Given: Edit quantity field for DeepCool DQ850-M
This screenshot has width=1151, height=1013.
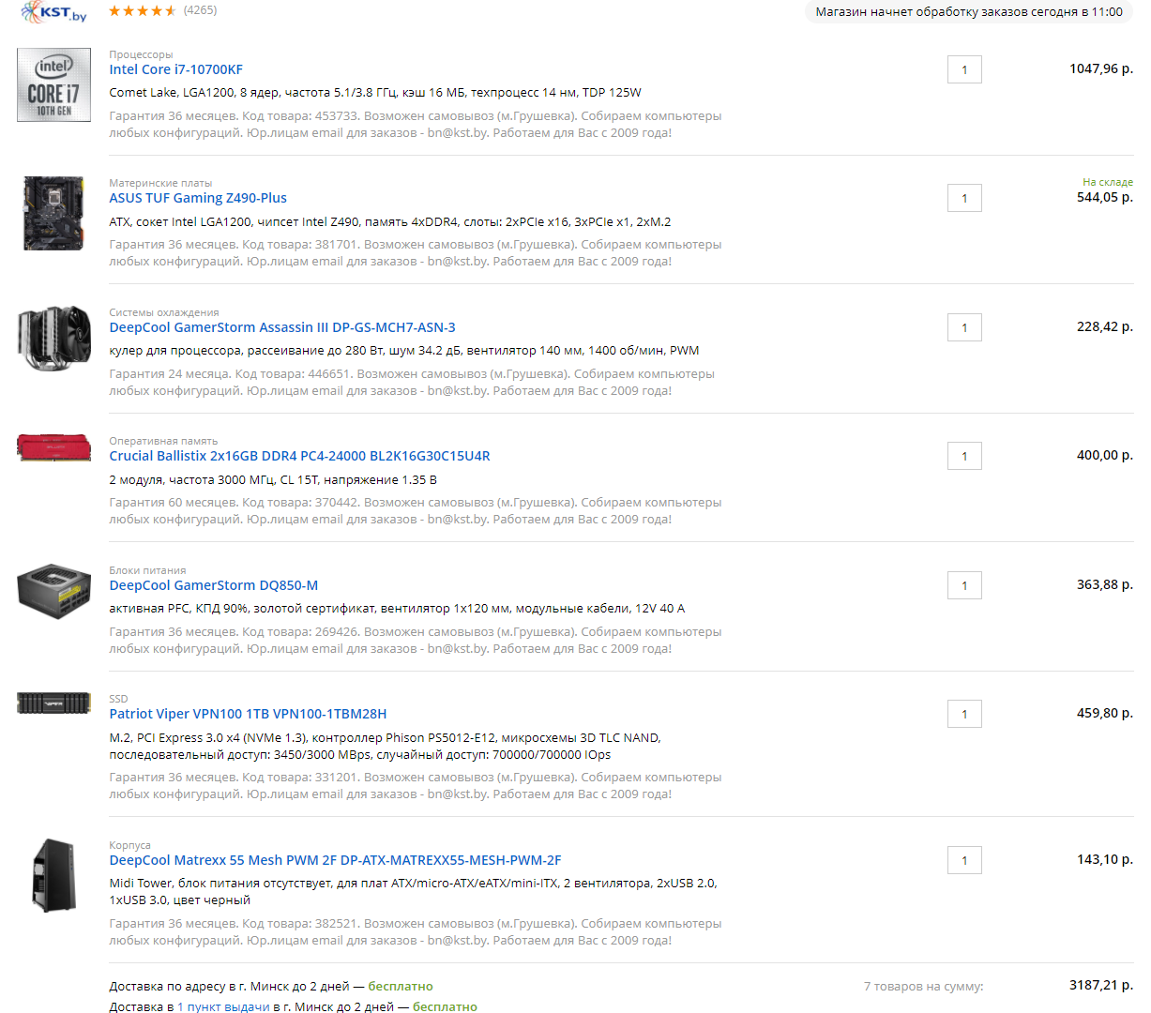Looking at the screenshot, I should [x=964, y=585].
